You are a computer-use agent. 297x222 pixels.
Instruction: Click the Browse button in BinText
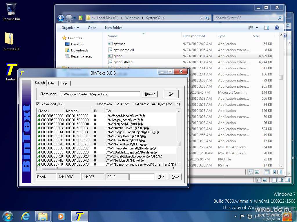(150, 94)
